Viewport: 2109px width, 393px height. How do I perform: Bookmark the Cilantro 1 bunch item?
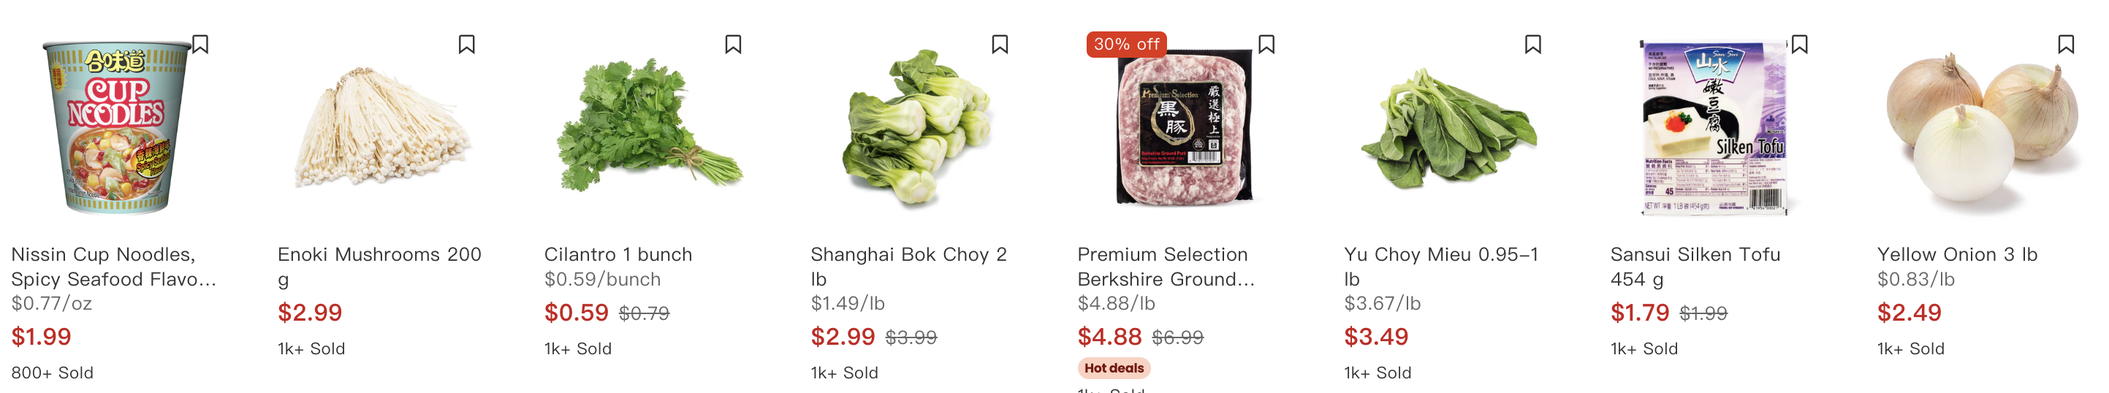coord(734,45)
